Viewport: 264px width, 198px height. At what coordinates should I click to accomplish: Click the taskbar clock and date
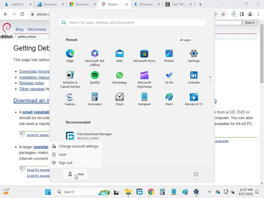coord(246,192)
